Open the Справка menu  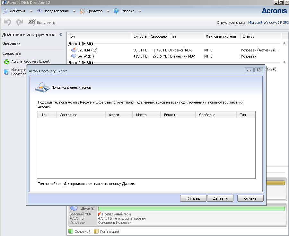[x=127, y=11]
